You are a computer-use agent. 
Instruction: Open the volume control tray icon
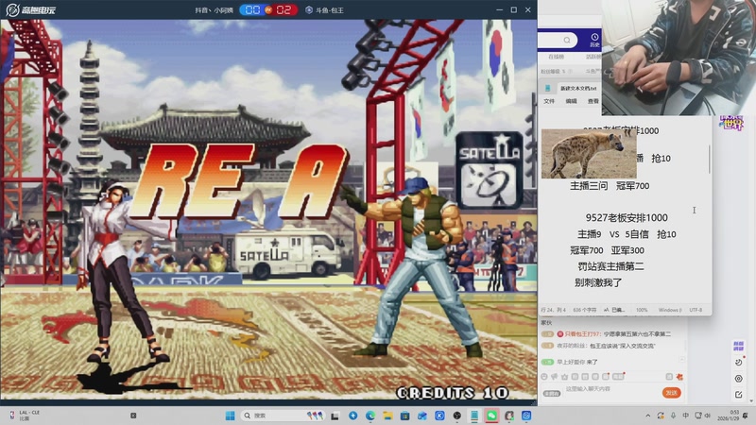[708, 416]
